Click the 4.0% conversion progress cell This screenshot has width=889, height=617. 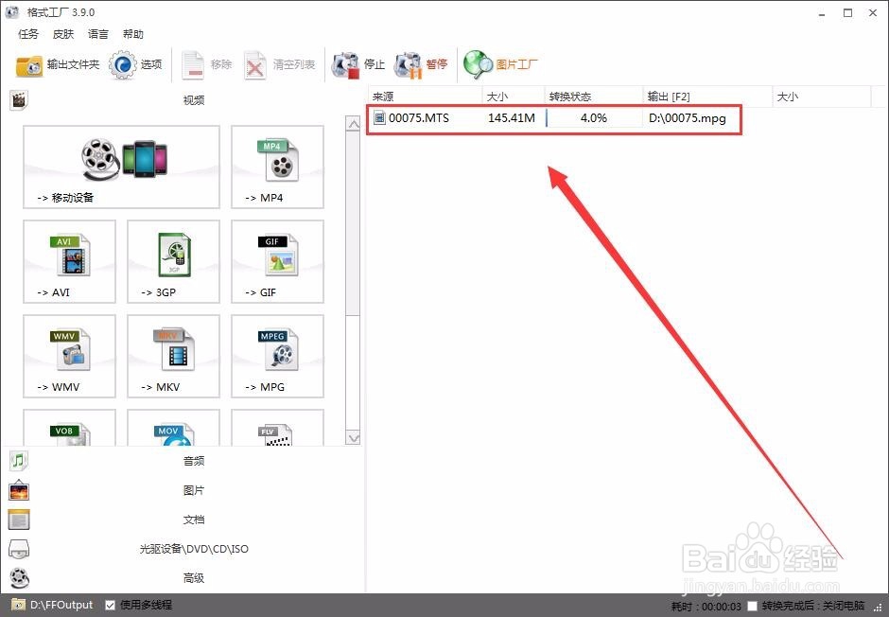pyautogui.click(x=594, y=118)
